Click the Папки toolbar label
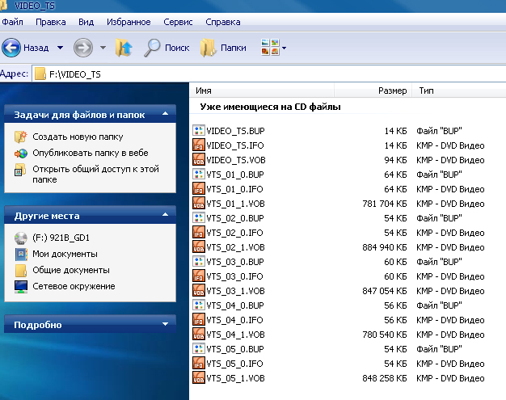506x400 pixels. point(234,48)
